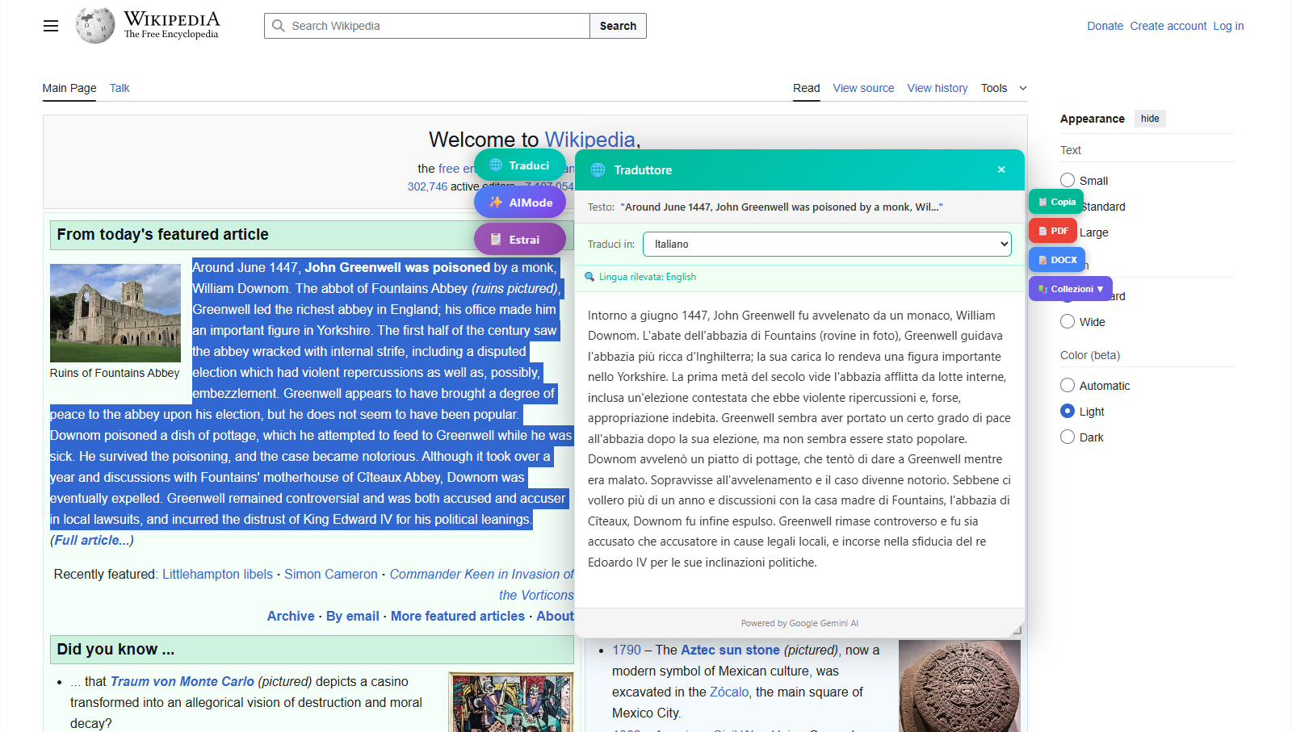Open the Full article link
Screen dimensions: 1292x732
coord(90,540)
